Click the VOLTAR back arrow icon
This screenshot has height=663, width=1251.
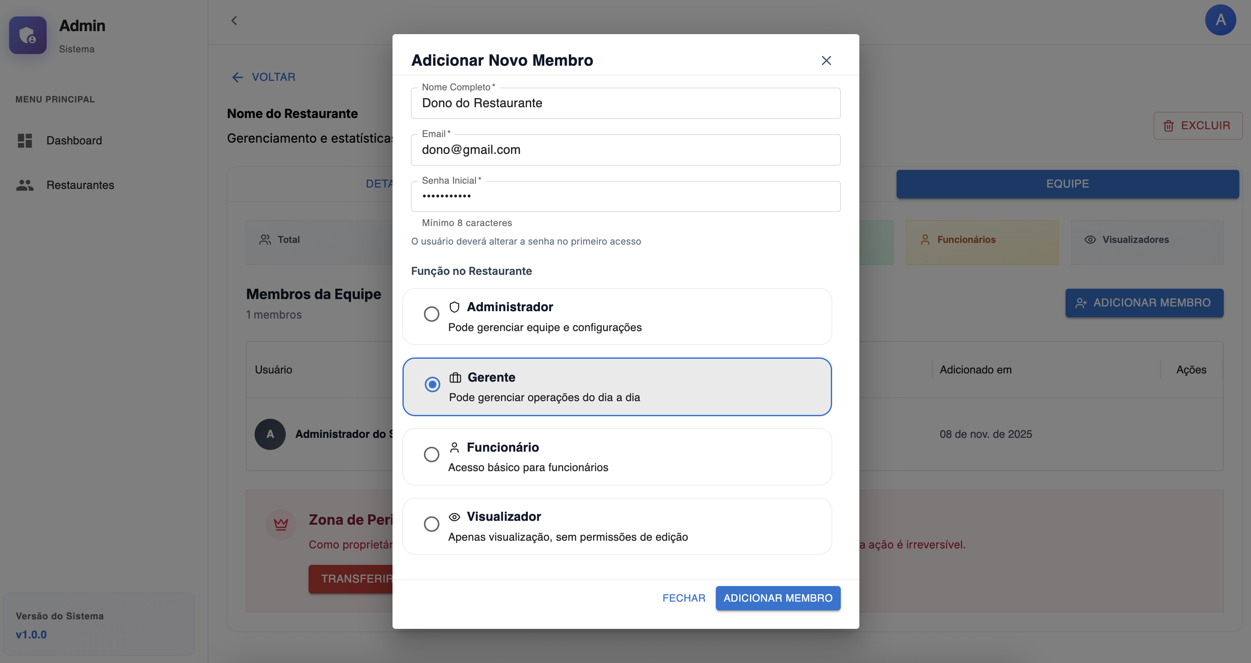click(237, 77)
